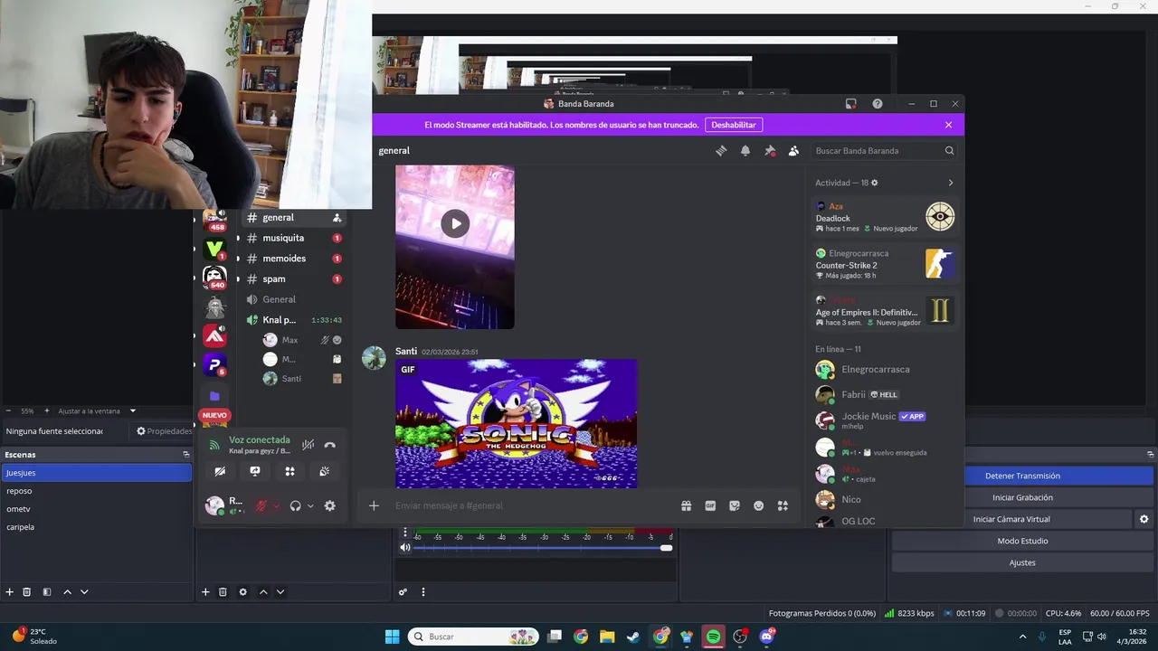Open Discord user settings gear
The height and width of the screenshot is (651, 1158).
coord(330,506)
